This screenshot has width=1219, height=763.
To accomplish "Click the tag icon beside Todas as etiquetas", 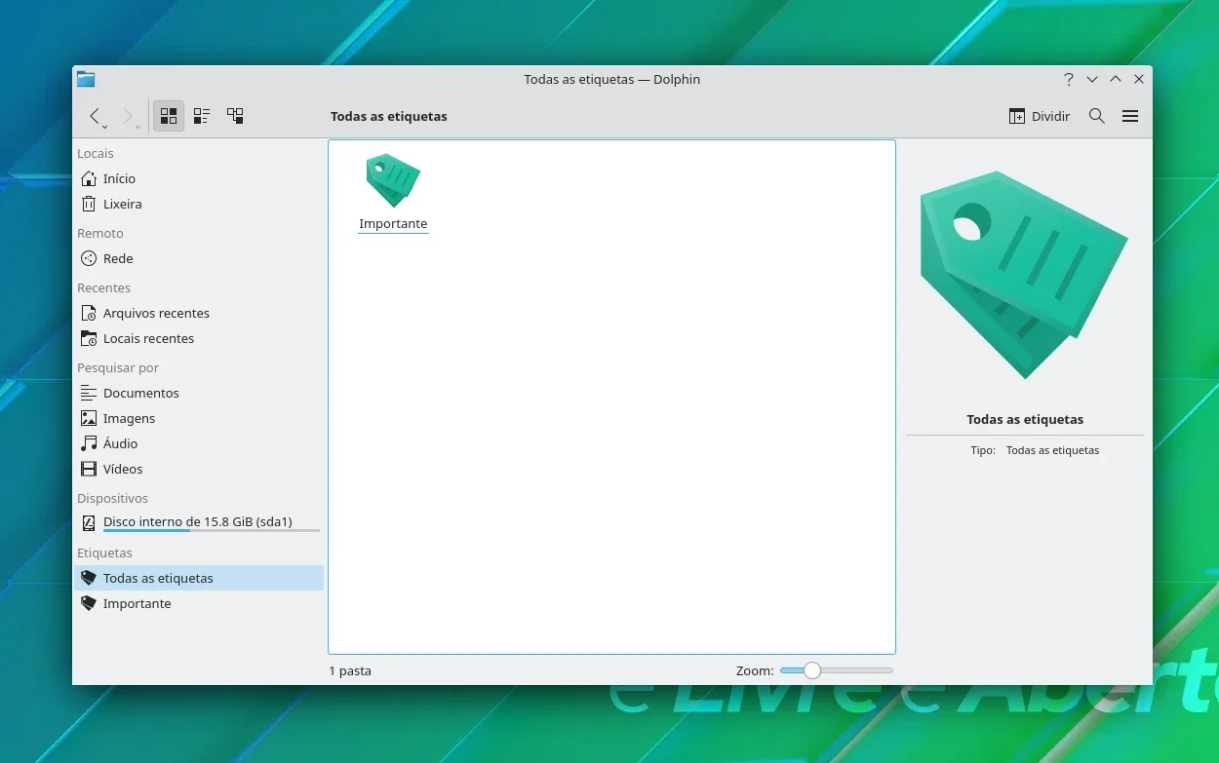I will pos(89,578).
